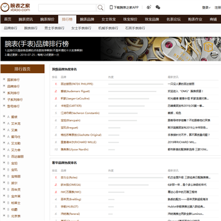The image size is (221, 221).
Task: Open the 登录 login dropdown
Action: tap(206, 8)
